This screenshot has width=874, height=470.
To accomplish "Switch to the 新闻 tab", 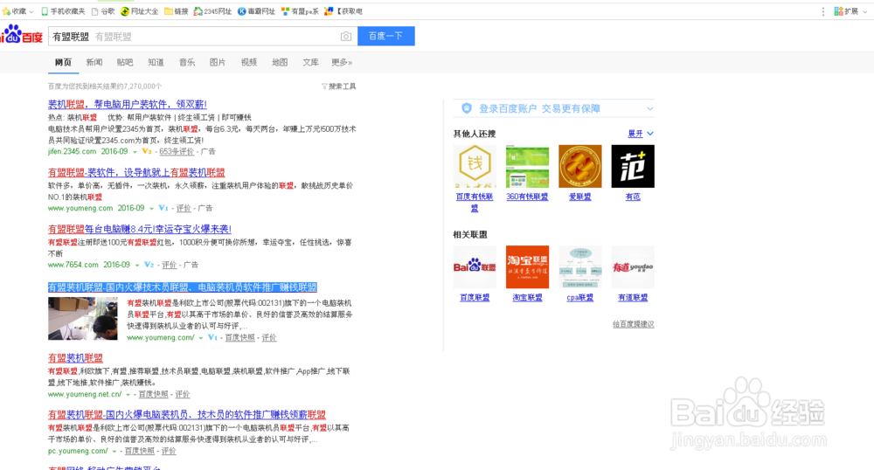I will 94,62.
